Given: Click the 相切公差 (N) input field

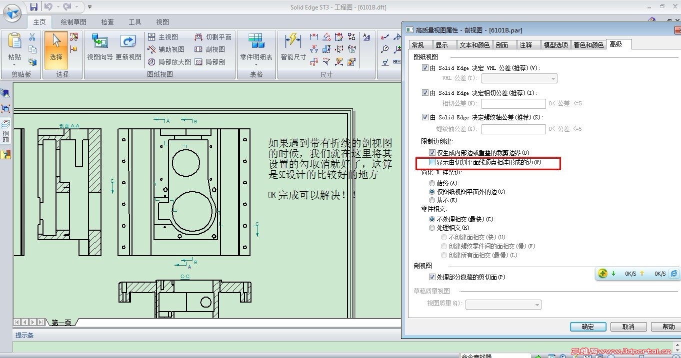Looking at the screenshot, I should [513, 103].
